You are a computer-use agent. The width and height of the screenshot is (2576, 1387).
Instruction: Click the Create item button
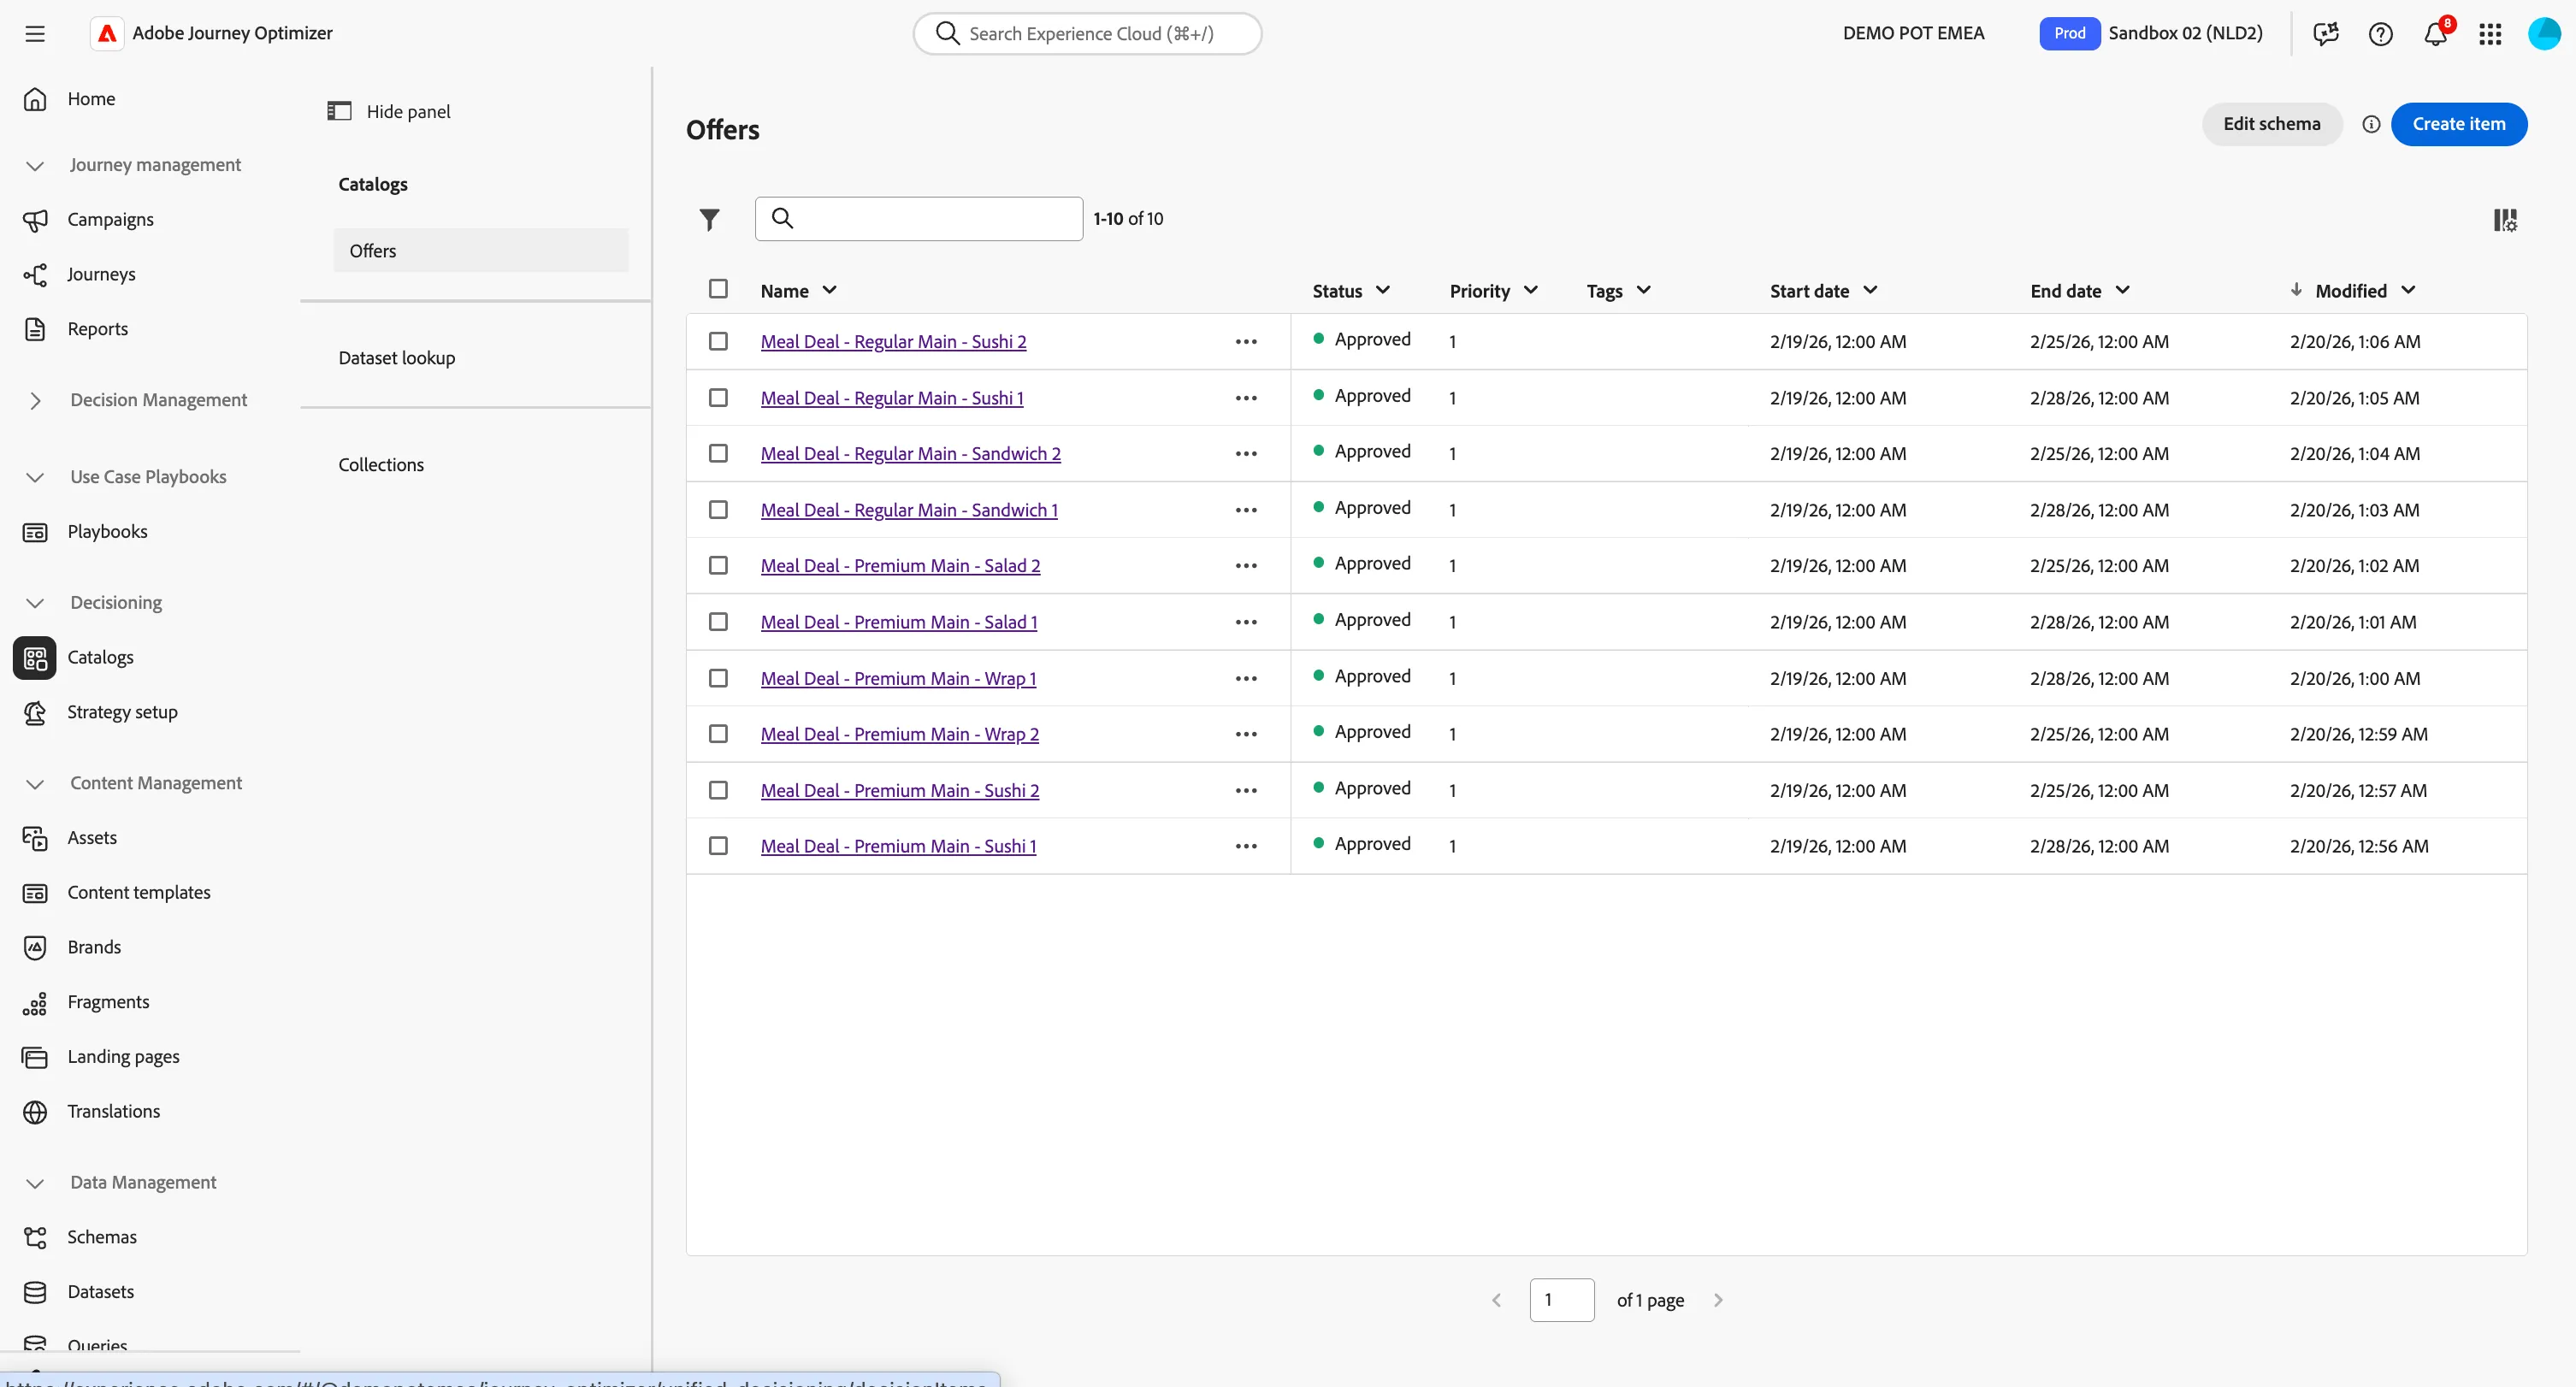pyautogui.click(x=2458, y=124)
